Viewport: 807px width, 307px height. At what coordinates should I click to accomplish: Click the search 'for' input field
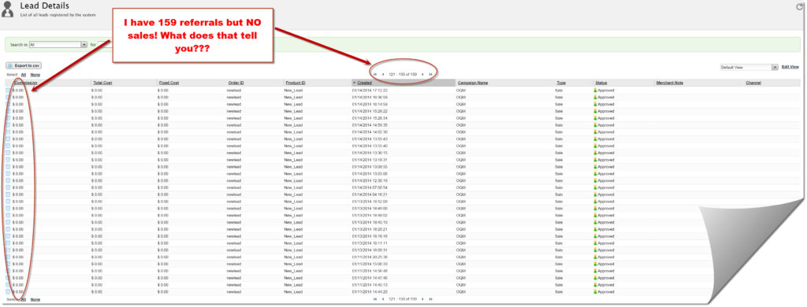105,45
